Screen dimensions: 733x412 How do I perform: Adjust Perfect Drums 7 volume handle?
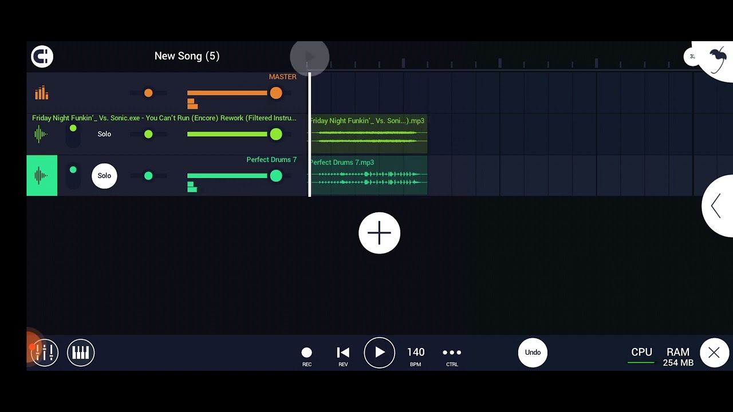coord(276,176)
